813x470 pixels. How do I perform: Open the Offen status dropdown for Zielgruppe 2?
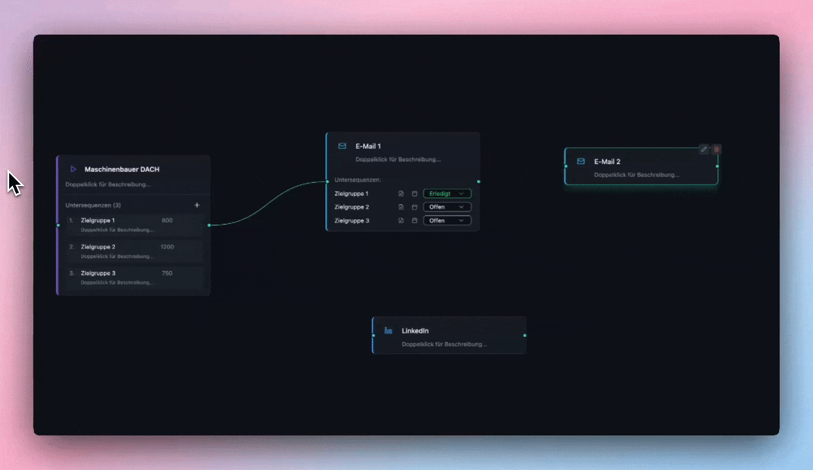(447, 207)
